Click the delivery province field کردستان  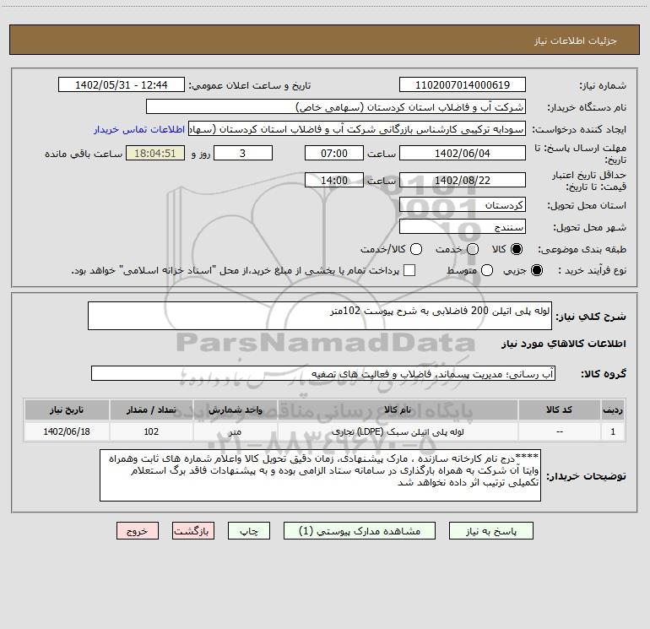(x=463, y=205)
